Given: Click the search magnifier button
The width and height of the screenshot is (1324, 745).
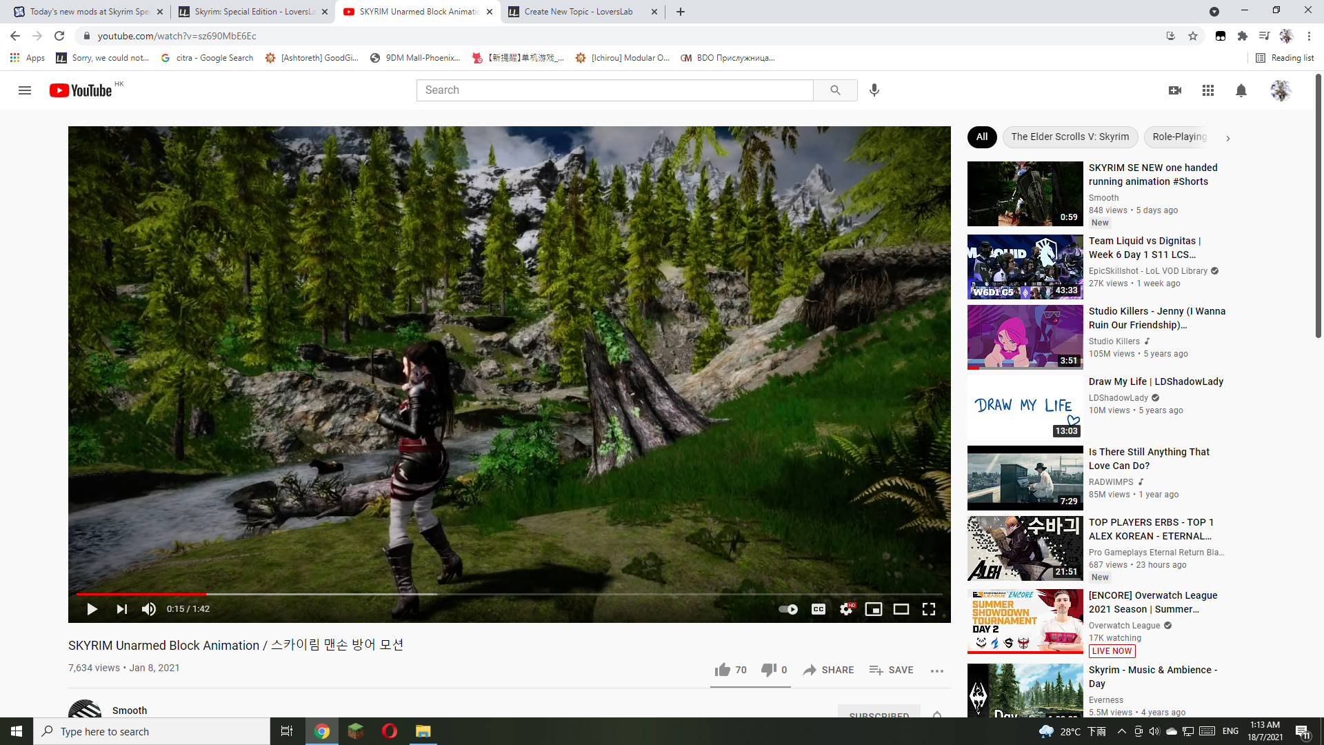Looking at the screenshot, I should (x=835, y=90).
